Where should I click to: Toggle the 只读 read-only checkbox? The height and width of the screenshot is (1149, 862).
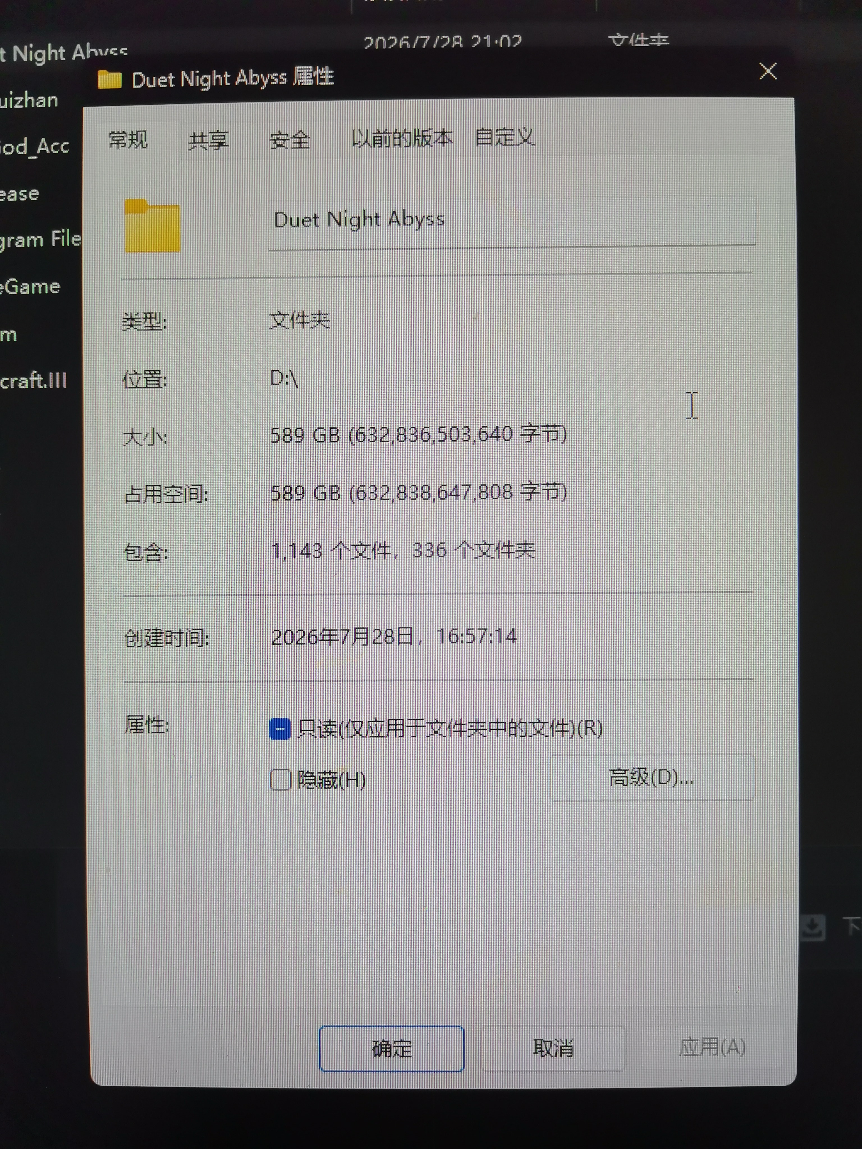[x=280, y=729]
